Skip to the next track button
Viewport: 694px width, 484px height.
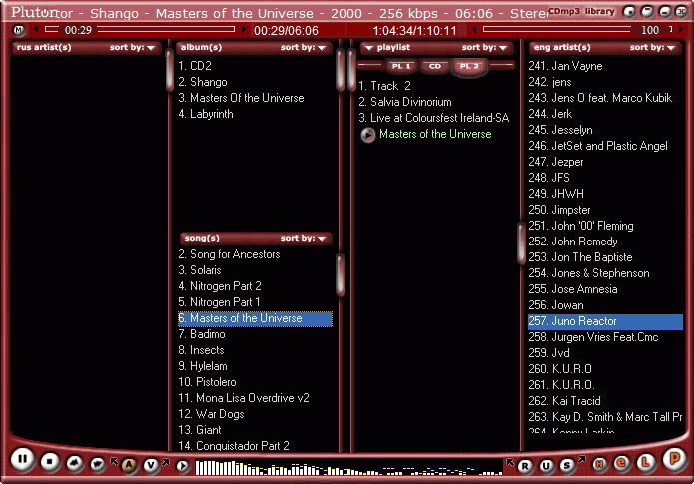click(98, 464)
